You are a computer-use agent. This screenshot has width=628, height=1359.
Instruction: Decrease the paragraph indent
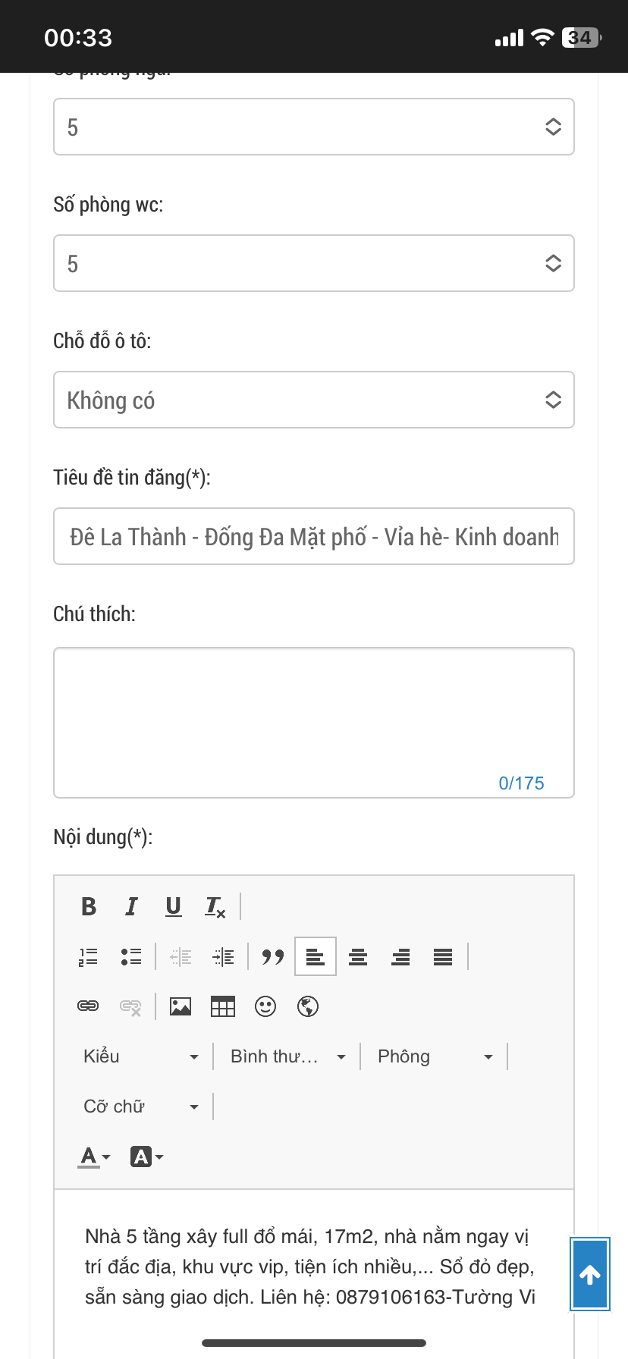click(x=181, y=956)
